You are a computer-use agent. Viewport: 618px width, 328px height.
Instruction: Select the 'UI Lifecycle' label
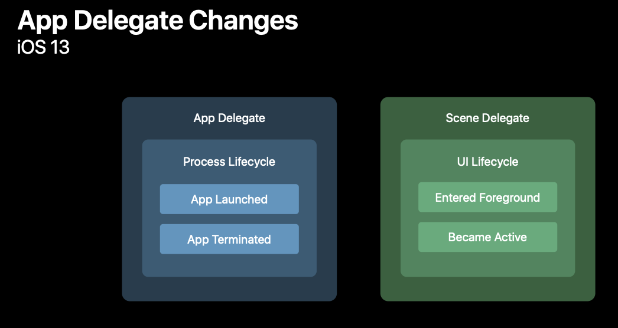click(487, 162)
